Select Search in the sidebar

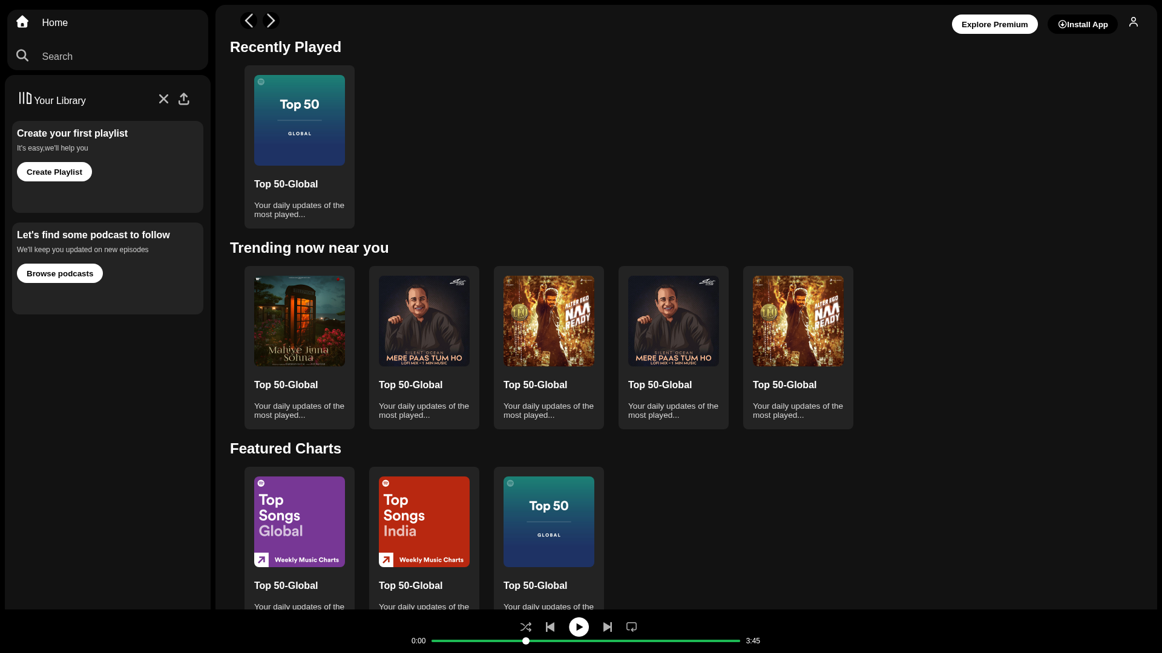57,56
